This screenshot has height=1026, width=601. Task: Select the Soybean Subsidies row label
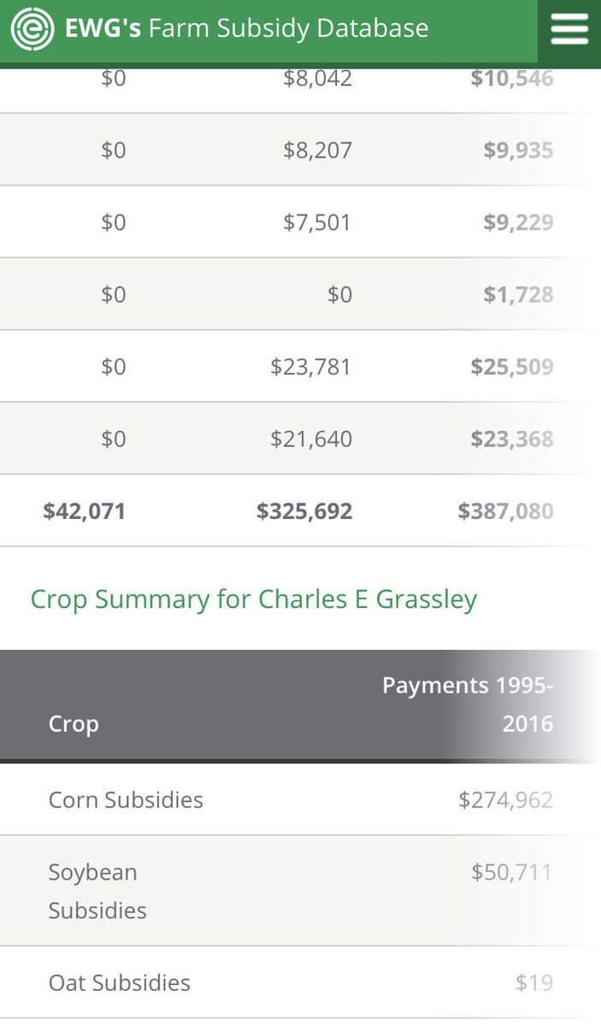point(97,891)
